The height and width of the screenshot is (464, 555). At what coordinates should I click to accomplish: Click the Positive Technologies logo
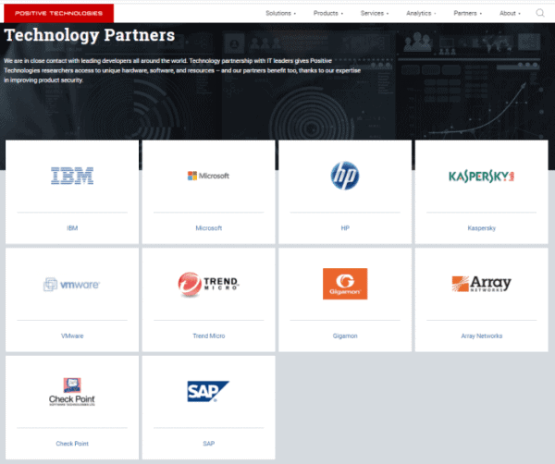59,13
